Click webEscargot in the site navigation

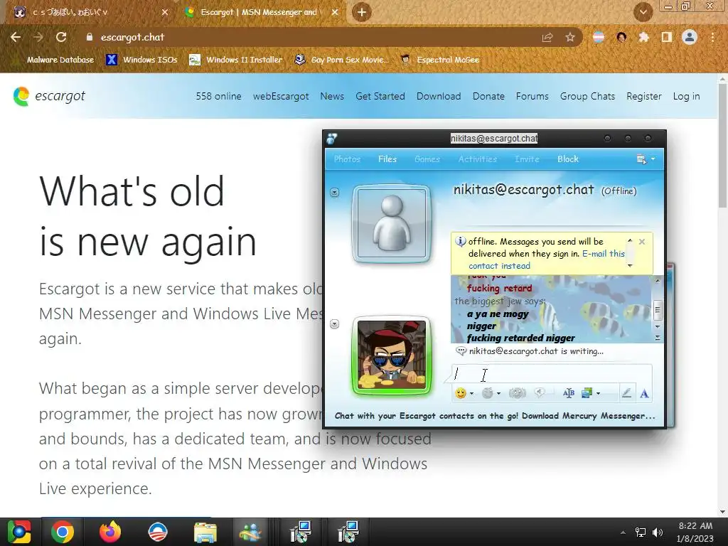tap(280, 96)
